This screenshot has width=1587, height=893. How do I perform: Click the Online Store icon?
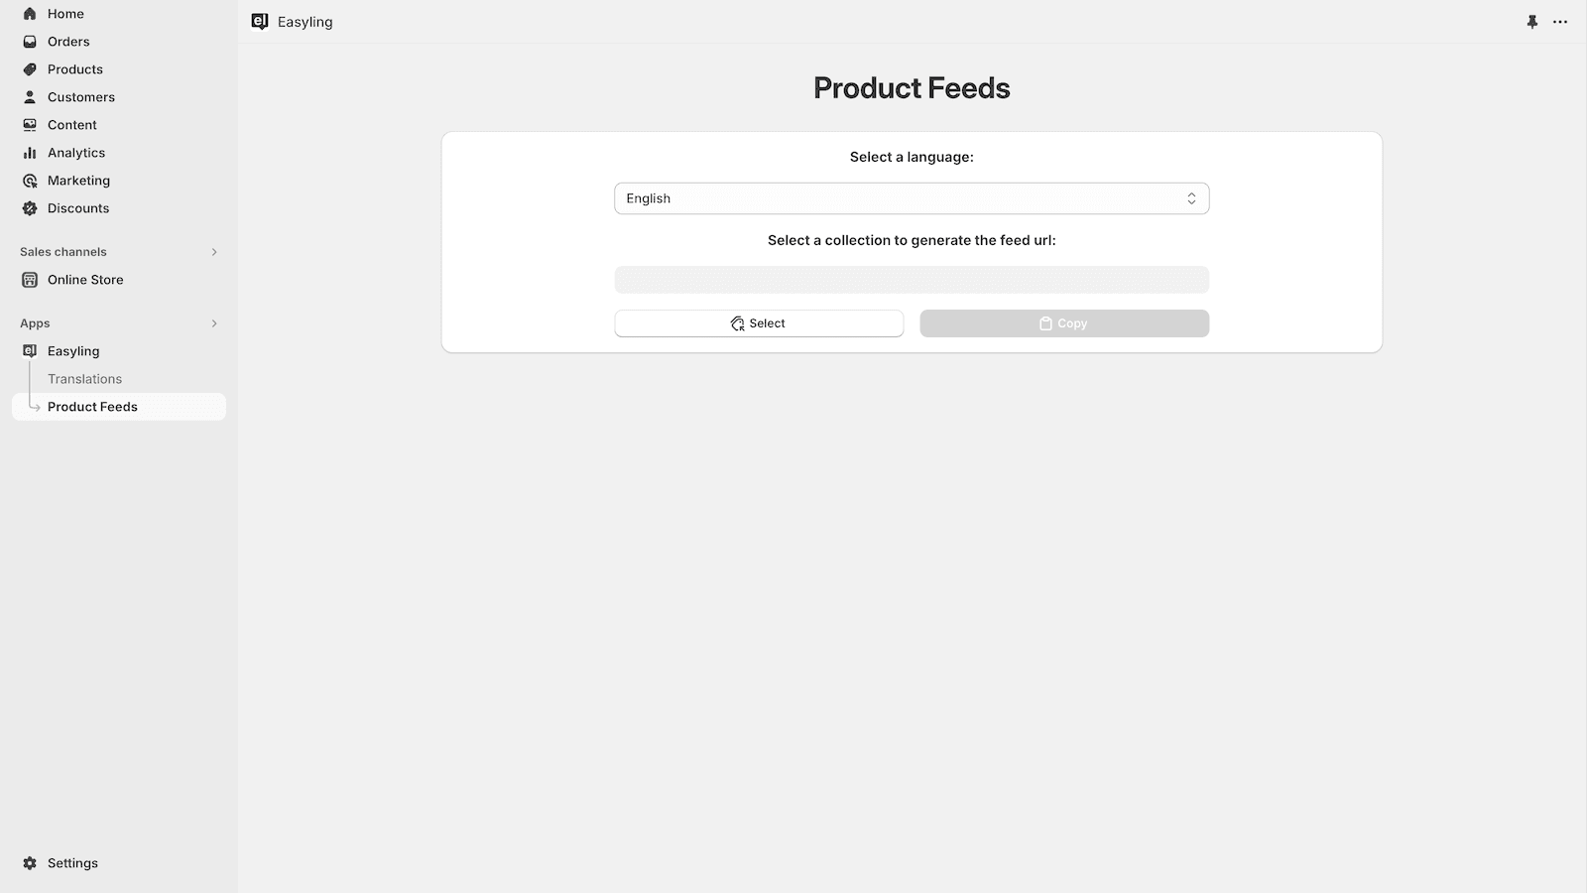click(x=30, y=280)
